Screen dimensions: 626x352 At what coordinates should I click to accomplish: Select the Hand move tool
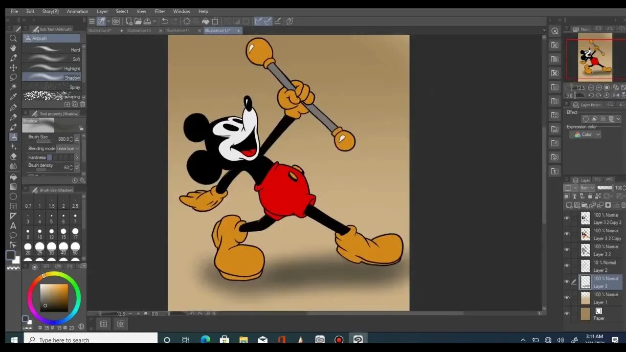[13, 48]
